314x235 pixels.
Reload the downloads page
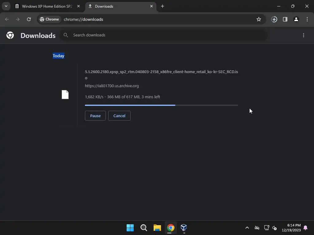(x=29, y=19)
